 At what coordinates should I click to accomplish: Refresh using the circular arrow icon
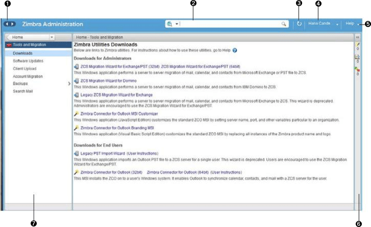click(300, 23)
